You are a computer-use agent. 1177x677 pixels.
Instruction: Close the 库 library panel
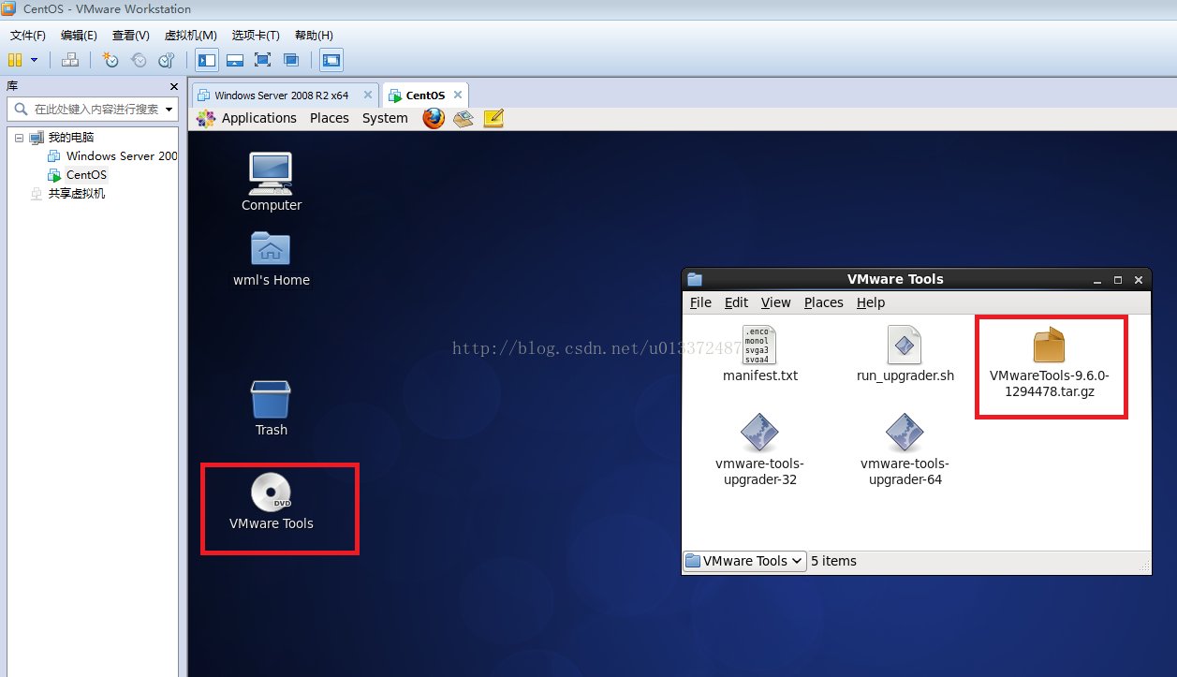pos(173,86)
